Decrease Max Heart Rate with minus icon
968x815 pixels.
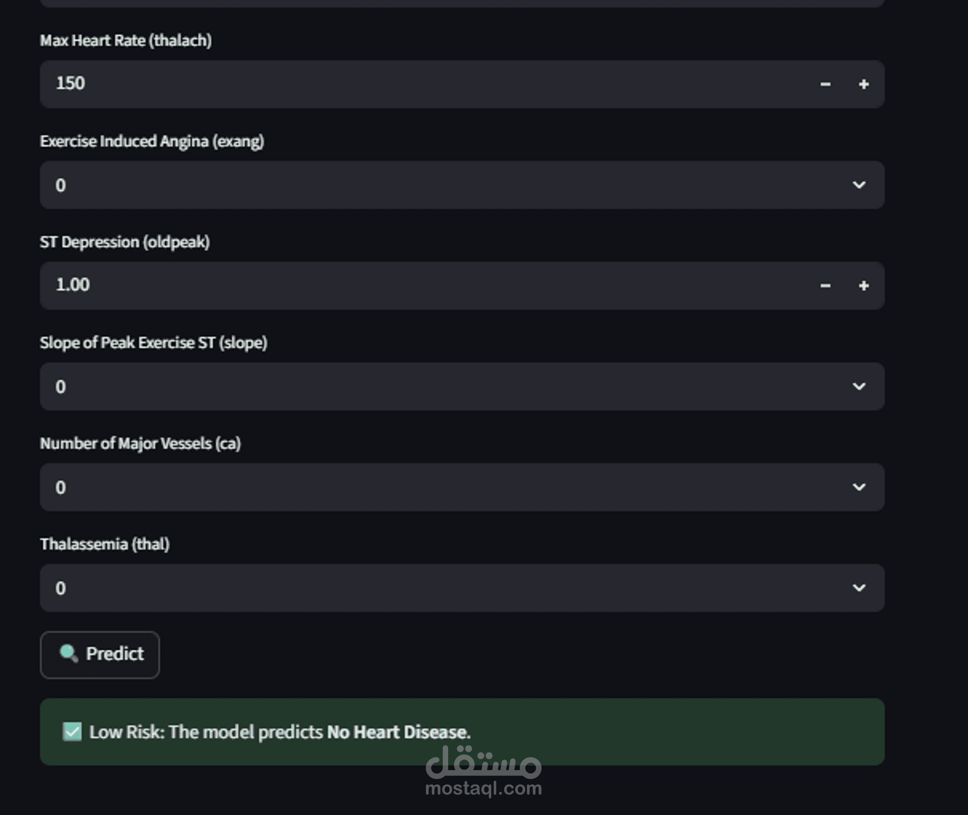click(x=825, y=84)
